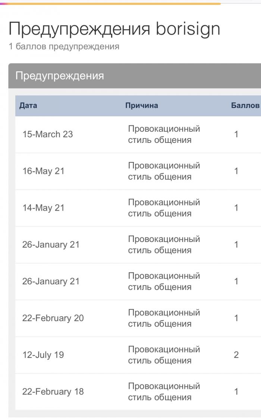The image size is (261, 420).
Task: Click the 1 баллов предупреждения subtitle
Action: pos(64,47)
